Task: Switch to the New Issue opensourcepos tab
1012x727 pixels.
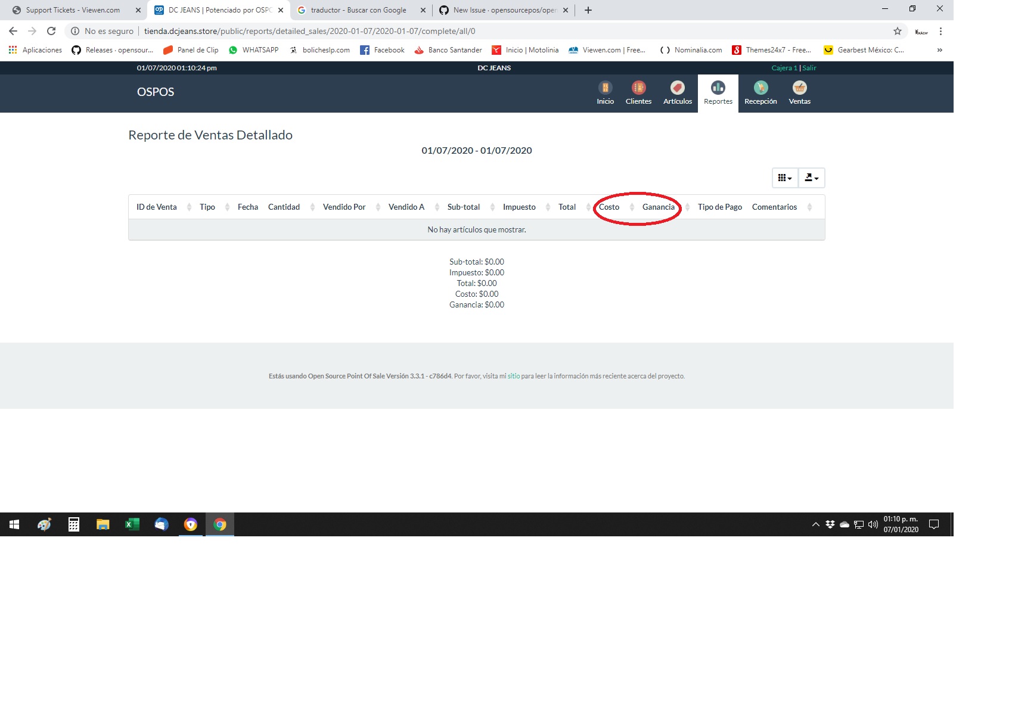Action: (x=501, y=10)
